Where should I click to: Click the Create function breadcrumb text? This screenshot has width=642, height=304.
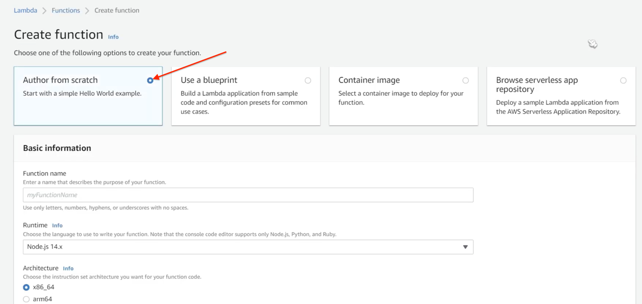pyautogui.click(x=117, y=10)
